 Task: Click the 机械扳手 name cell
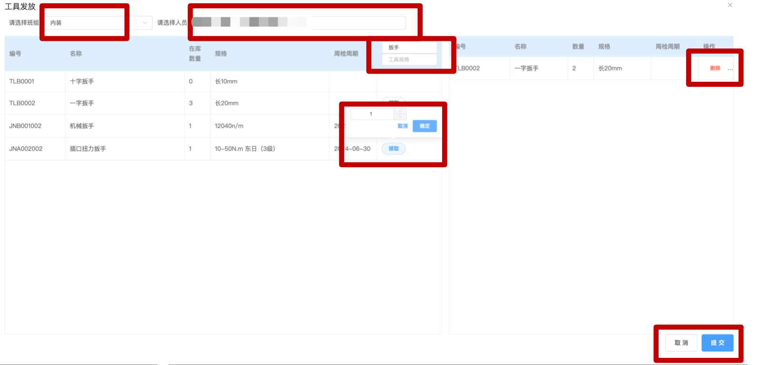125,126
